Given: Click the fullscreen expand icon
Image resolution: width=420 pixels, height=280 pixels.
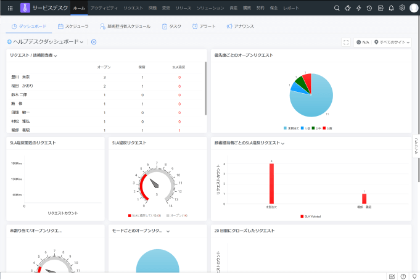Looking at the screenshot, I should (x=346, y=42).
